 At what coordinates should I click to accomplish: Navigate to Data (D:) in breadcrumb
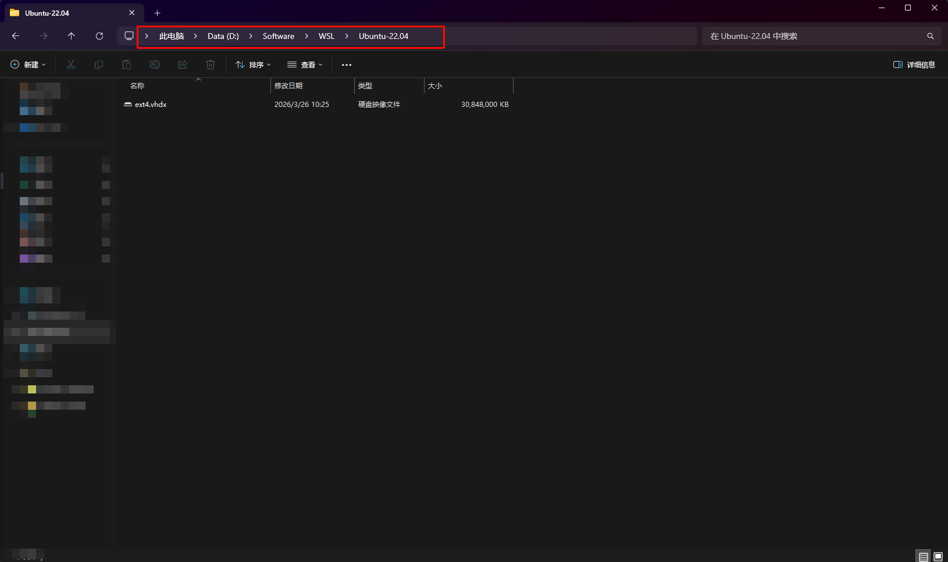point(223,36)
